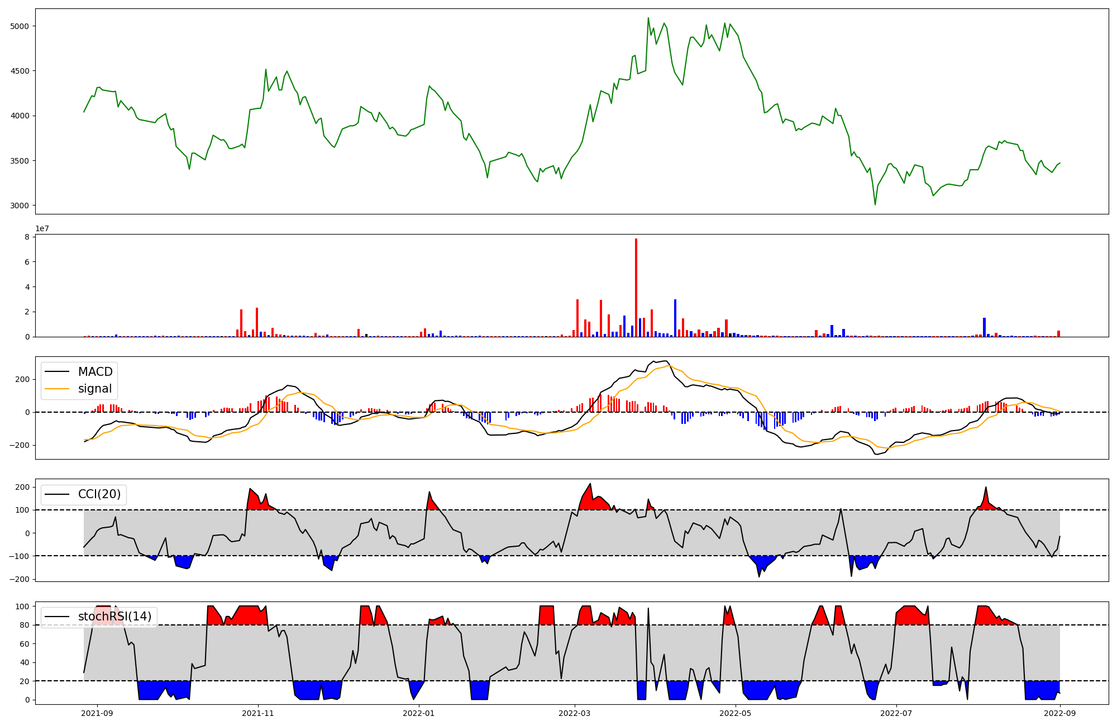Click the orange signal legend entry
This screenshot has height=726, width=1117.
tap(94, 389)
